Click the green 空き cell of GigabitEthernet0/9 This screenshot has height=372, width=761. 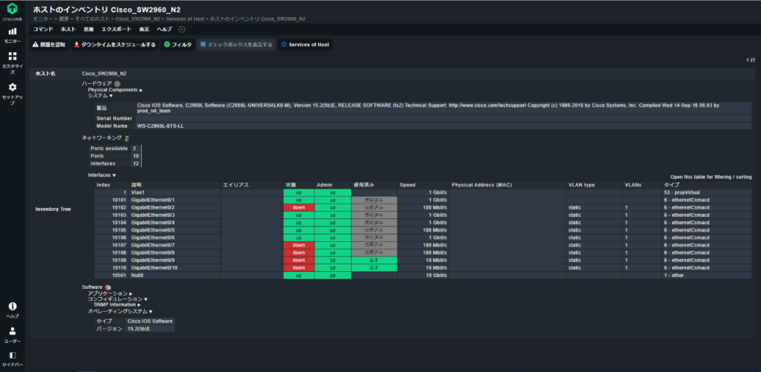(375, 260)
